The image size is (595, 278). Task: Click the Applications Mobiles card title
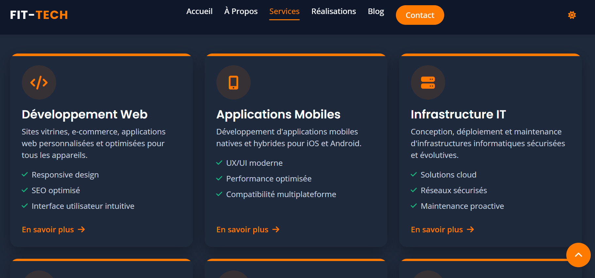point(278,115)
